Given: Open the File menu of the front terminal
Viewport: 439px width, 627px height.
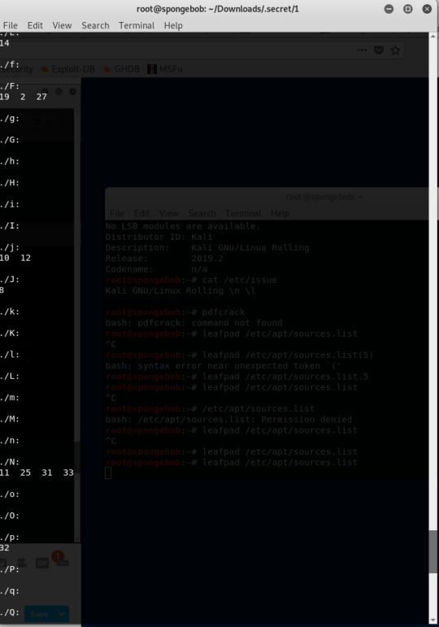Looking at the screenshot, I should point(11,25).
